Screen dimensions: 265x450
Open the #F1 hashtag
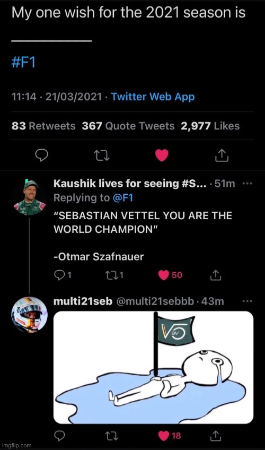click(x=23, y=62)
